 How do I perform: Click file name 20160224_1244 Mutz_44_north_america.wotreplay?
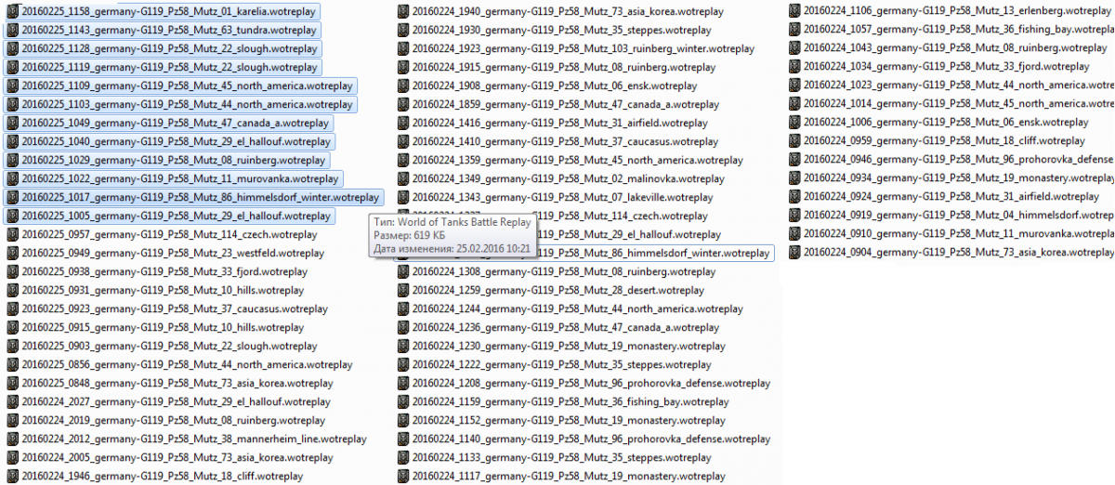pos(578,309)
